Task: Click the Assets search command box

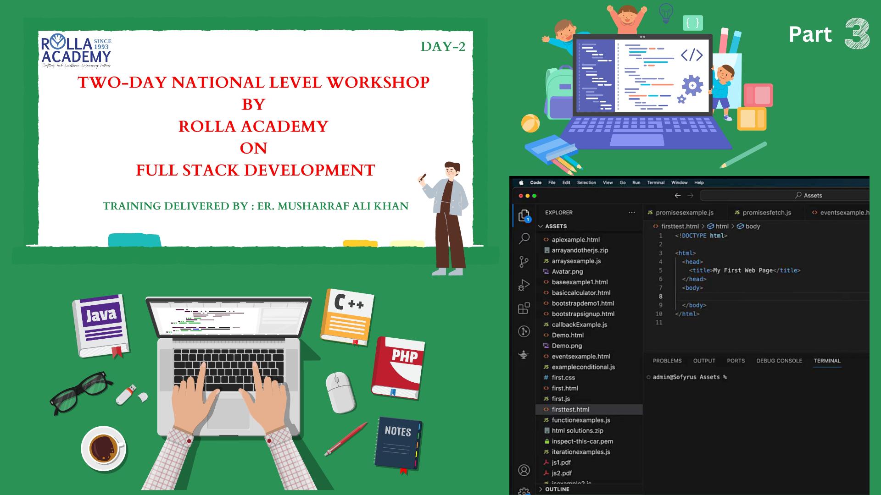Action: pos(785,195)
